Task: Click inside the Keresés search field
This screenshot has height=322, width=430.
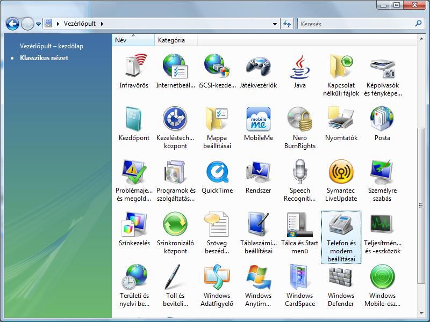Action: point(355,24)
